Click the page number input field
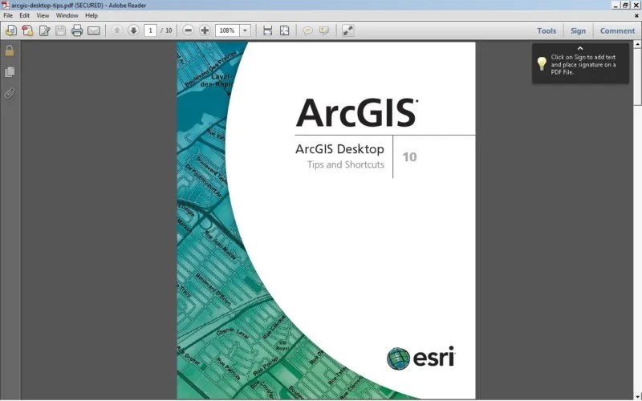Screen dimensions: 642x401 pos(150,30)
